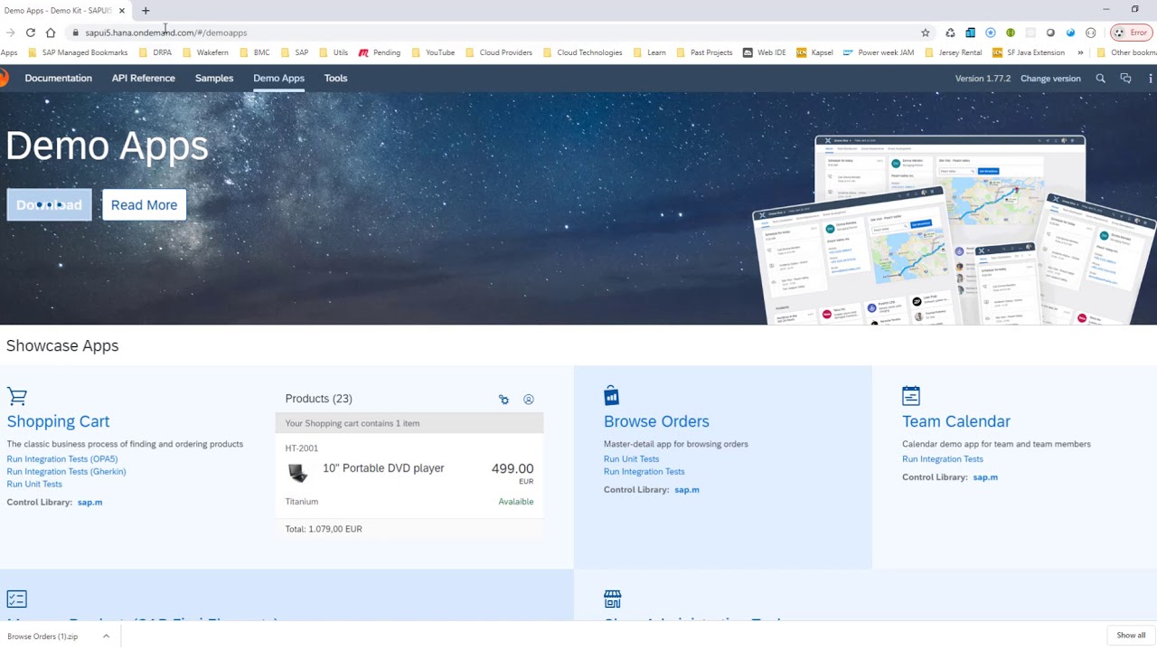The height and width of the screenshot is (651, 1157).
Task: Open the Web IDE bookmark
Action: click(765, 52)
